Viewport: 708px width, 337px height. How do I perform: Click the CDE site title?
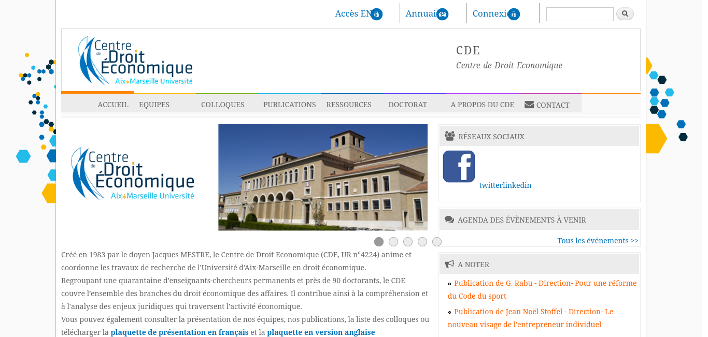click(x=468, y=50)
